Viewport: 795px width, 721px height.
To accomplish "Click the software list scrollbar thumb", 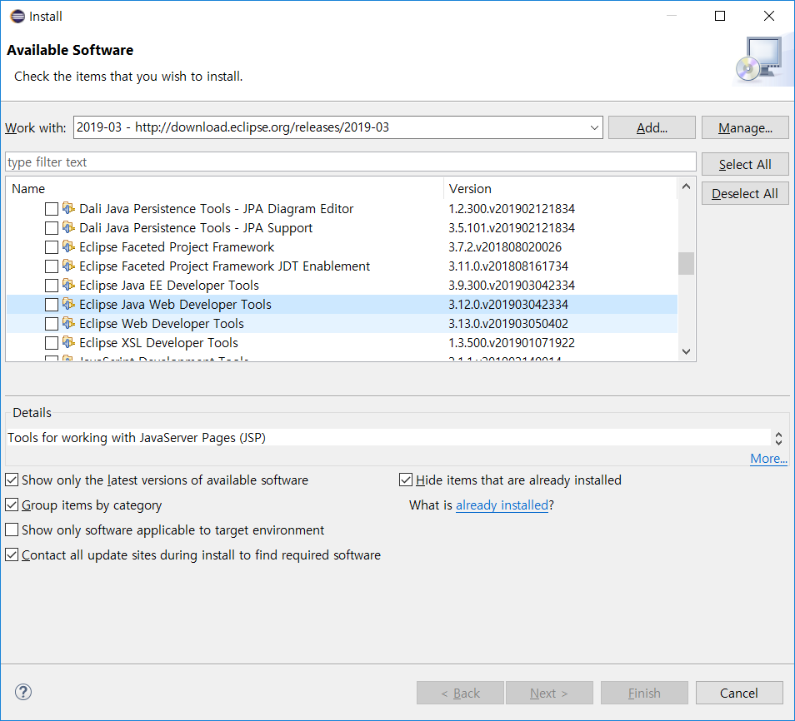I will (686, 263).
